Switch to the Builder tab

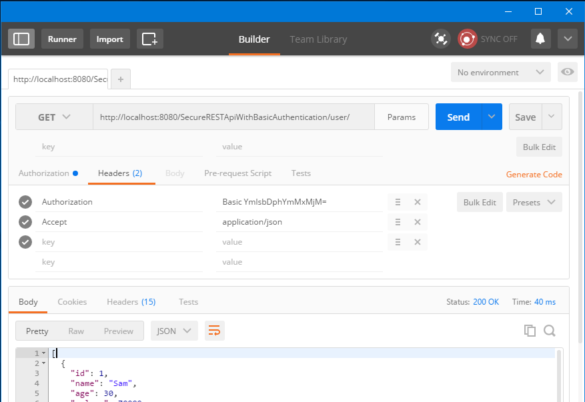click(254, 39)
